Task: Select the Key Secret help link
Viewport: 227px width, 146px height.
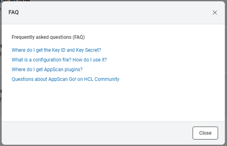Action: click(56, 50)
